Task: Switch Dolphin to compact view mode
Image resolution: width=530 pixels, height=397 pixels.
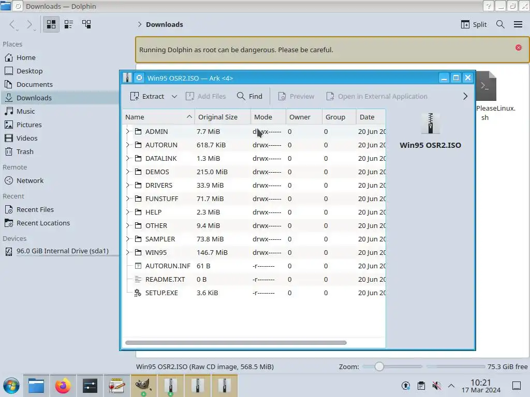Action: [69, 24]
